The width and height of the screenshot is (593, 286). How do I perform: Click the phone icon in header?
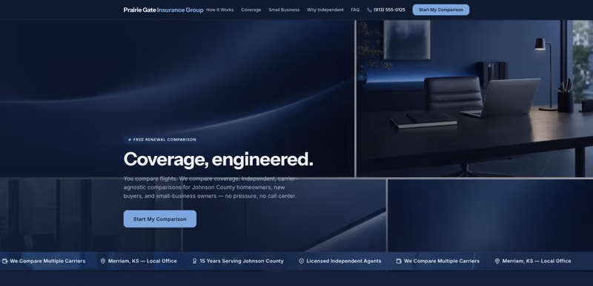(369, 10)
